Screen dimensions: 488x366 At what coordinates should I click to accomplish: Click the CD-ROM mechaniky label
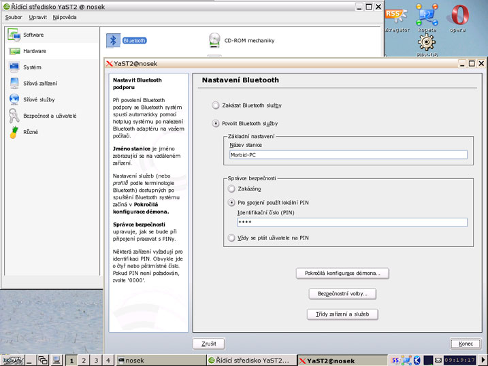click(x=249, y=40)
